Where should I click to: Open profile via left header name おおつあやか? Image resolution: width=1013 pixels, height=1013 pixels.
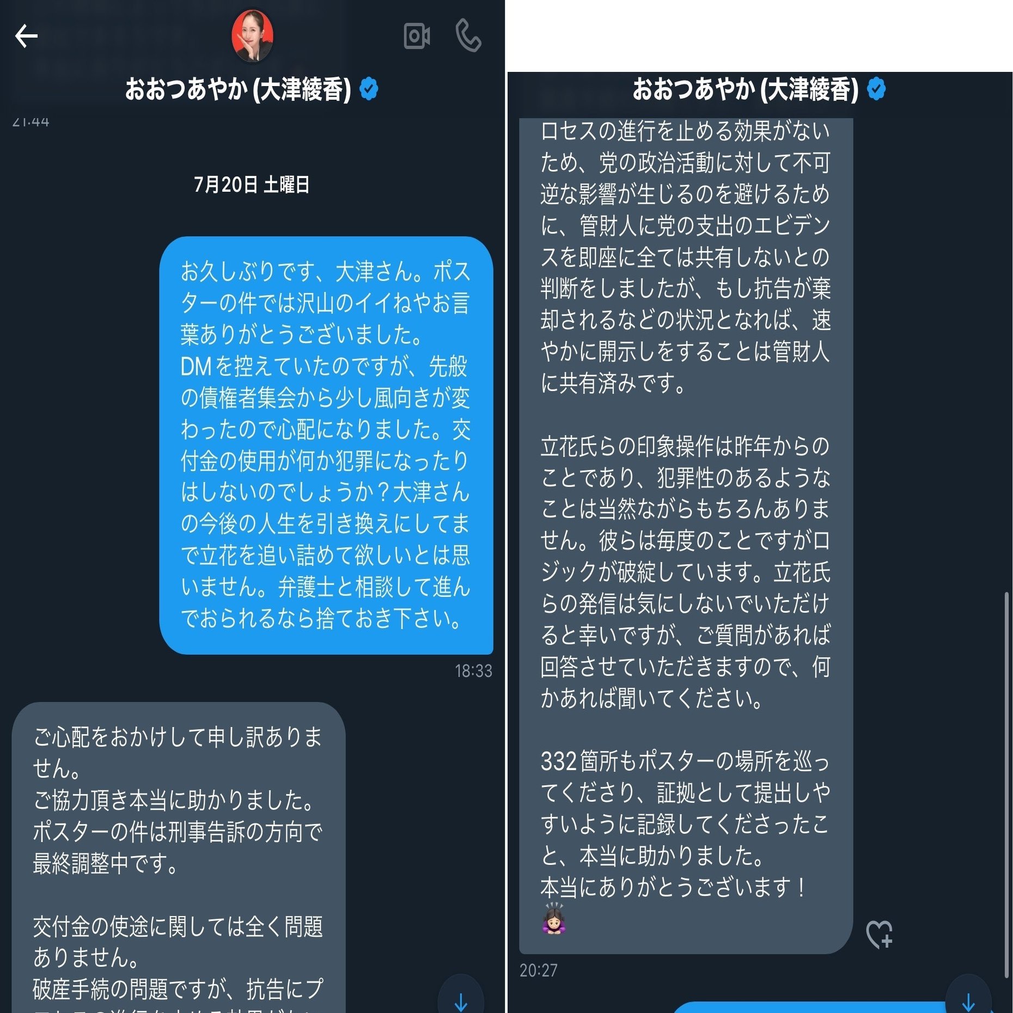[x=186, y=89]
